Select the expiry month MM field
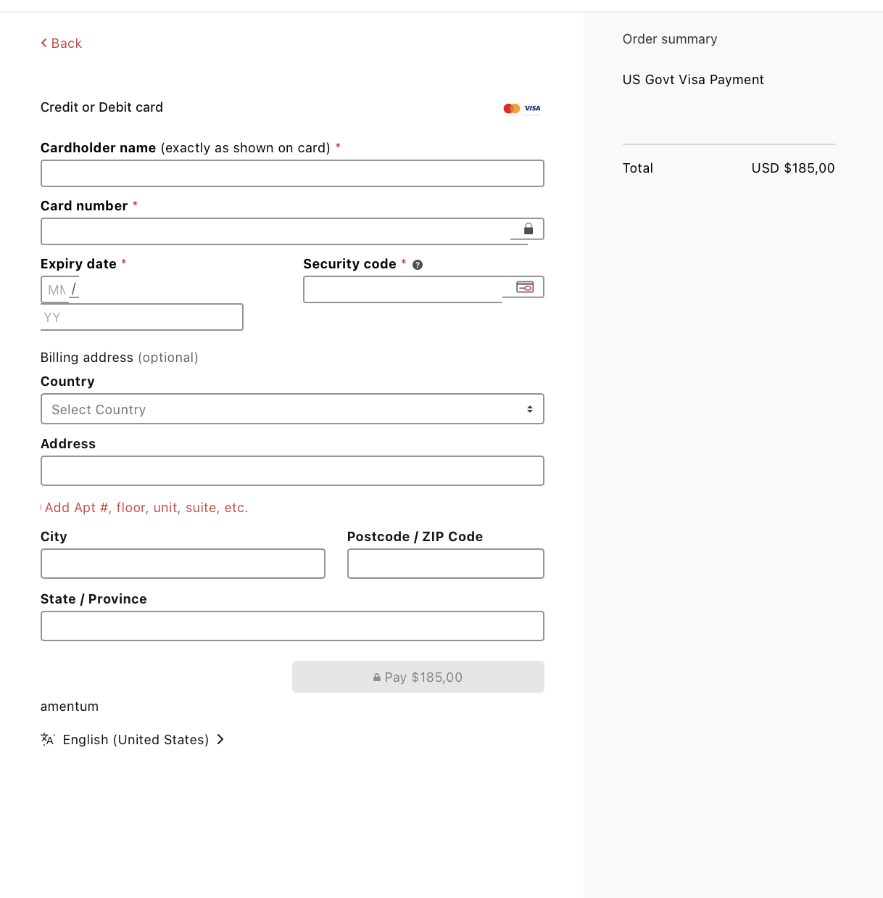Image resolution: width=883 pixels, height=898 pixels. pos(56,290)
